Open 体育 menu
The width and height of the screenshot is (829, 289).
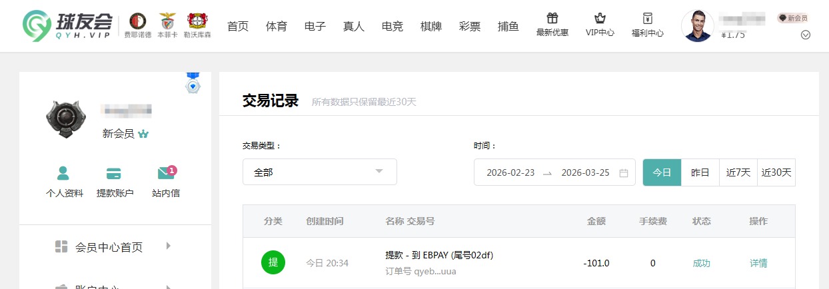[x=277, y=27]
